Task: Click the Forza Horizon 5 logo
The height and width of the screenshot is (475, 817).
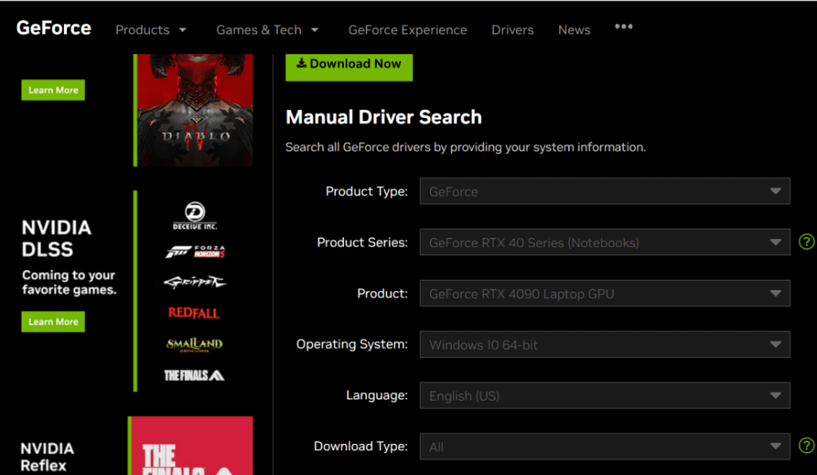Action: (195, 252)
